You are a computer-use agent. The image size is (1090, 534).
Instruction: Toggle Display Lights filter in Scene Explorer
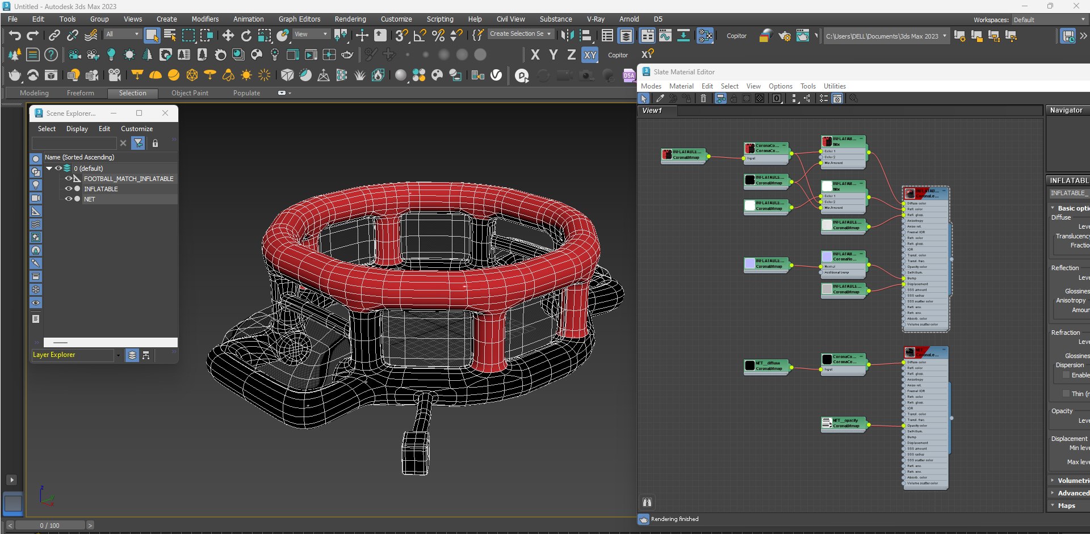pos(36,185)
